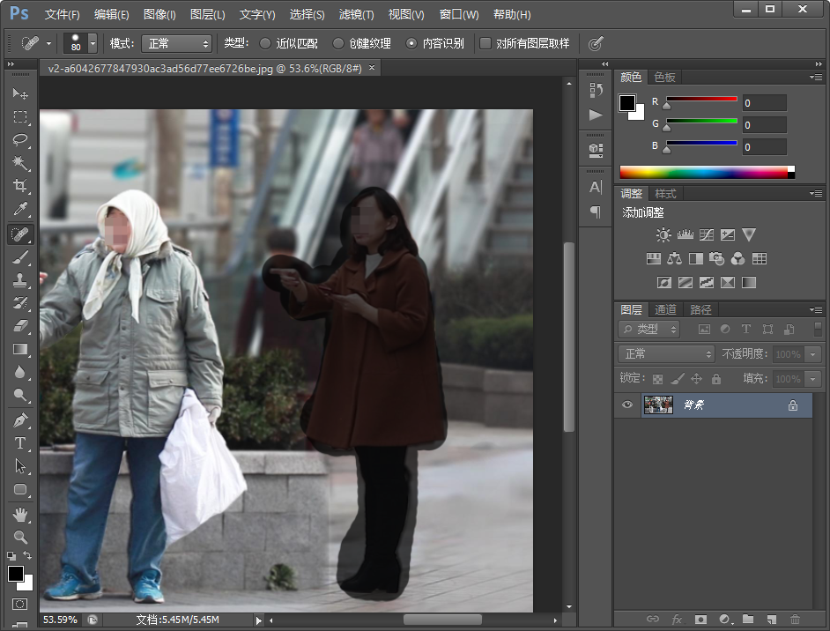Hide the 背景 layer with its eye toggle
The height and width of the screenshot is (631, 830).
pos(627,405)
